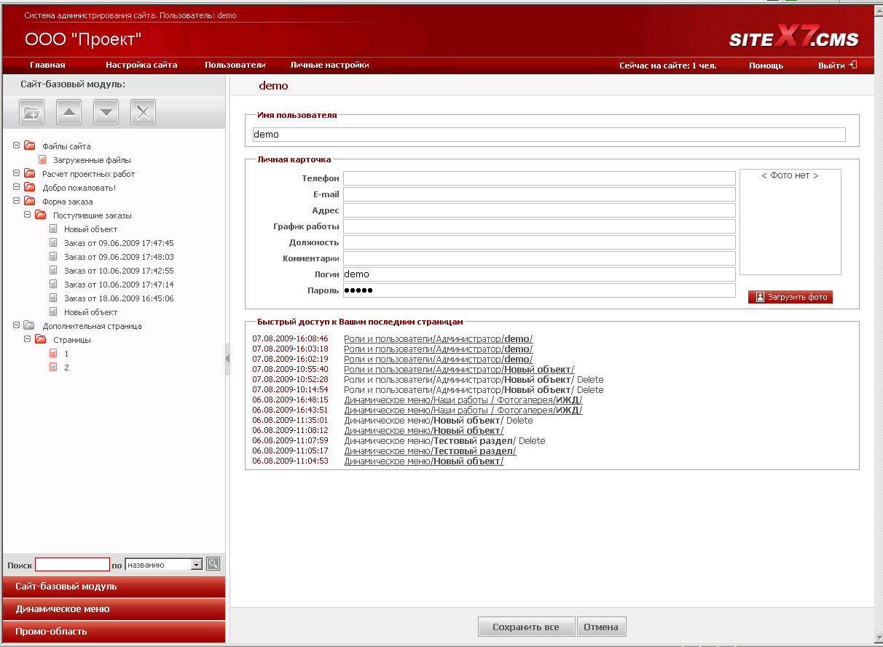Select order Заказ от 18.06.2009 16:45:06

click(118, 298)
